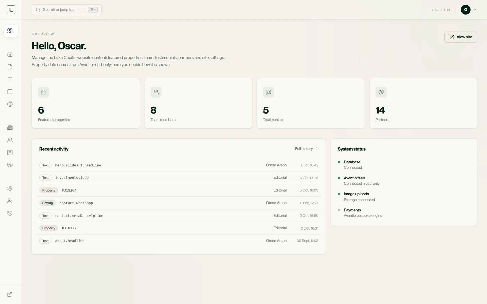Click the Setting tag badge

47,203
